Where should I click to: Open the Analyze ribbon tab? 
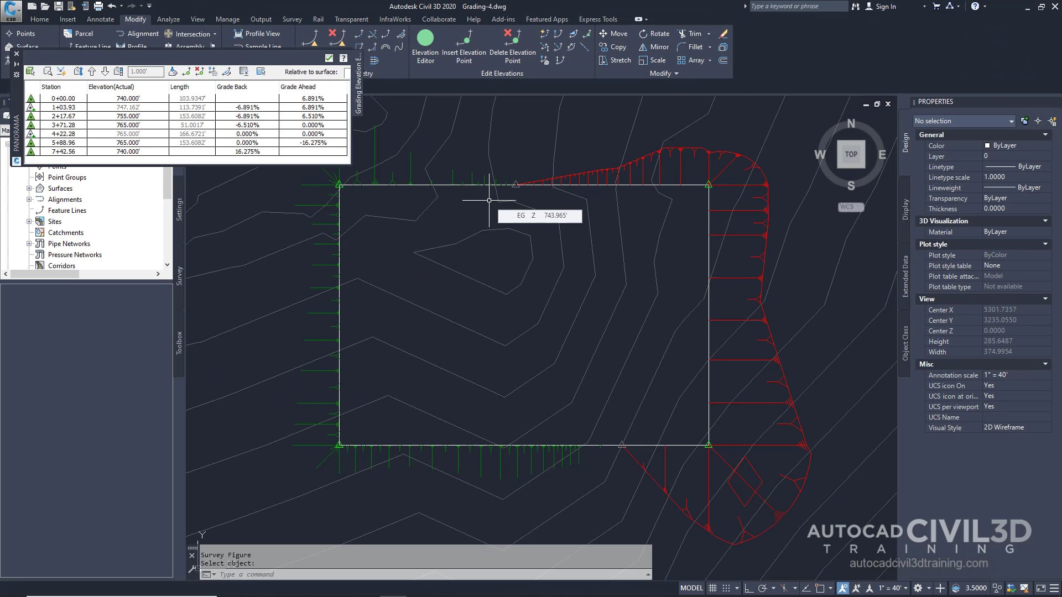(x=168, y=19)
